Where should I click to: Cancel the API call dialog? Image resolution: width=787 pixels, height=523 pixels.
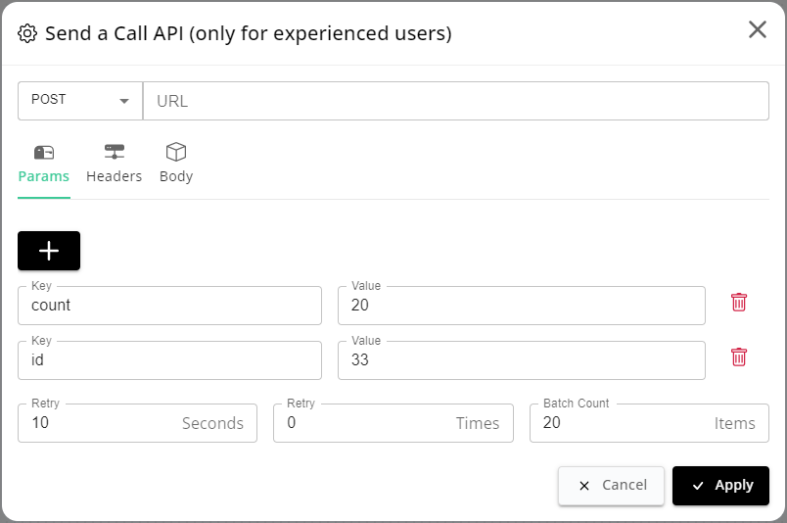[612, 486]
